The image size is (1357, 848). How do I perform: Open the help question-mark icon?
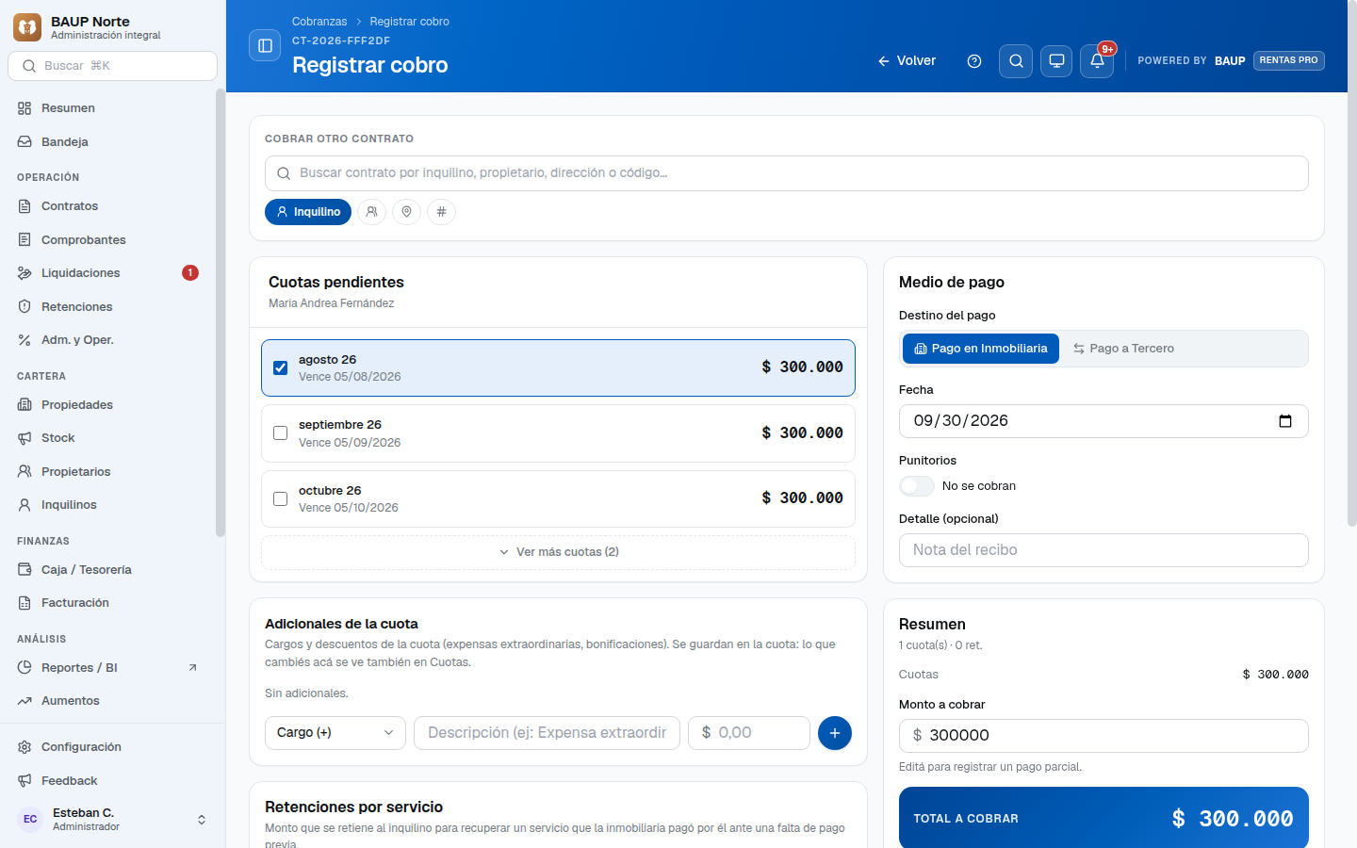(x=974, y=61)
